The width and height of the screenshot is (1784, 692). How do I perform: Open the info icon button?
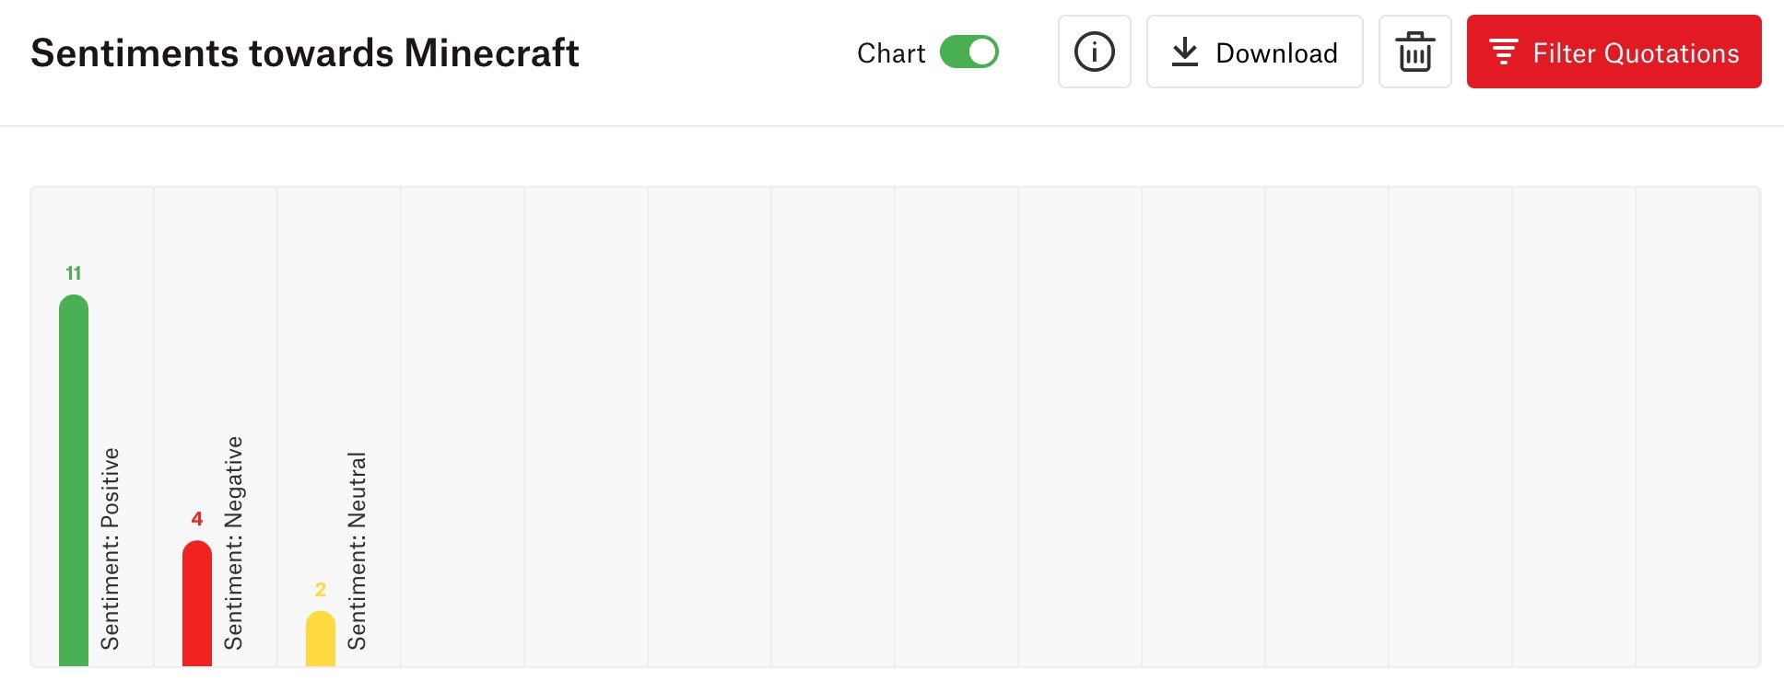click(x=1094, y=52)
